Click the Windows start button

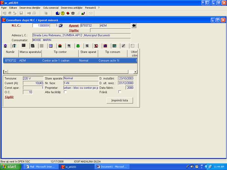coord(11,167)
